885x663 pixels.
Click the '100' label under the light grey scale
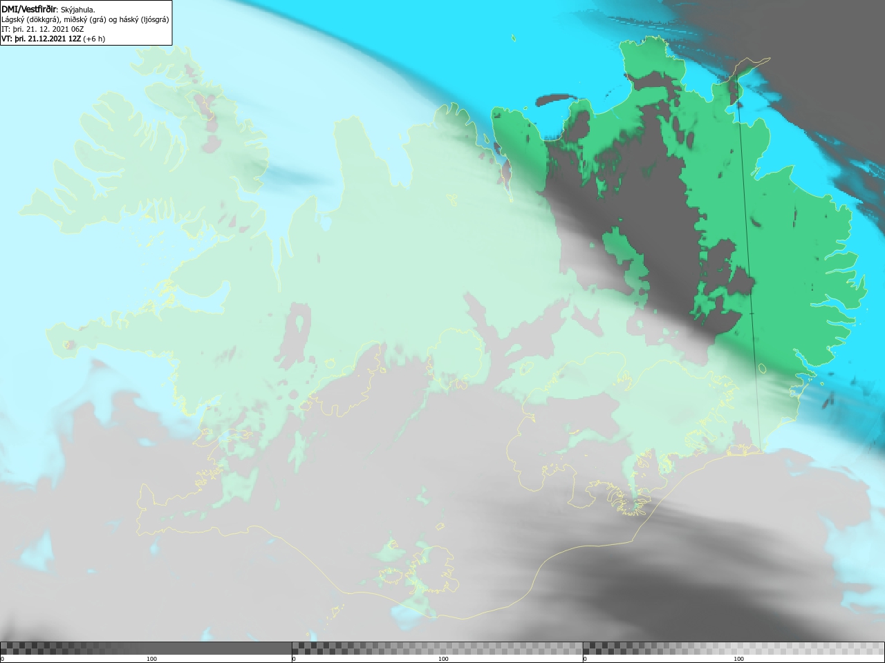[x=738, y=659]
